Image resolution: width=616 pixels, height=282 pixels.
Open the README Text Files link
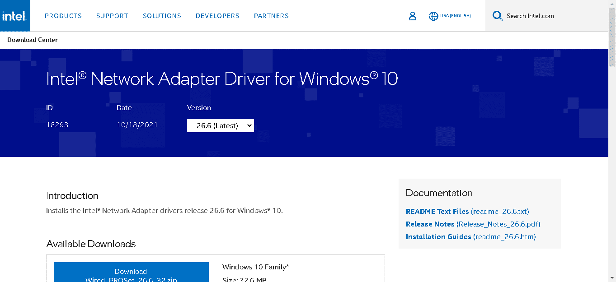pyautogui.click(x=467, y=212)
